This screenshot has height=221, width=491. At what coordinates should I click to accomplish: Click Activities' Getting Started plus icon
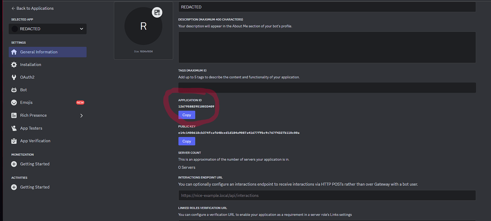tap(14, 187)
